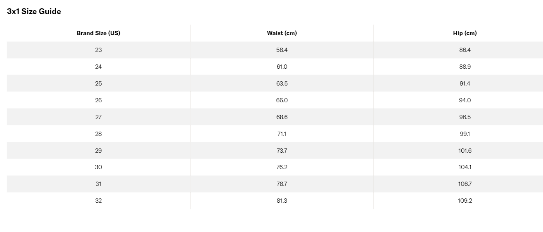Select brand size 26 cell
This screenshot has width=543, height=232.
tap(98, 100)
